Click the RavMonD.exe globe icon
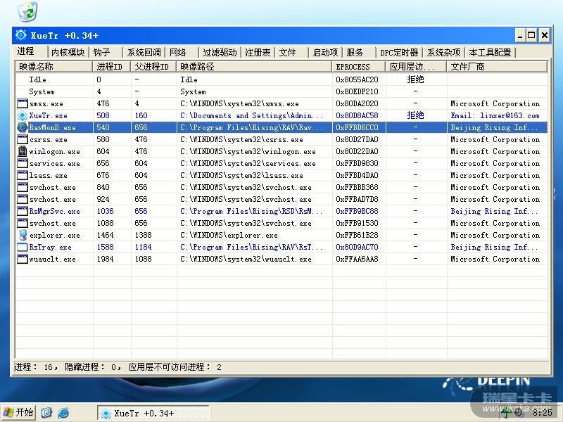This screenshot has width=563, height=422. [23, 127]
